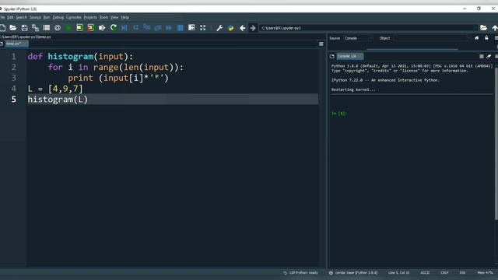Change to the parent directory

[495, 28]
